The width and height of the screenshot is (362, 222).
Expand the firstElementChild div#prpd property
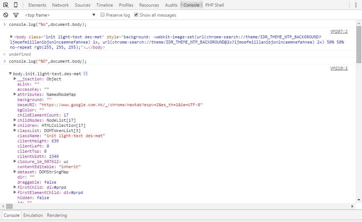(15, 192)
